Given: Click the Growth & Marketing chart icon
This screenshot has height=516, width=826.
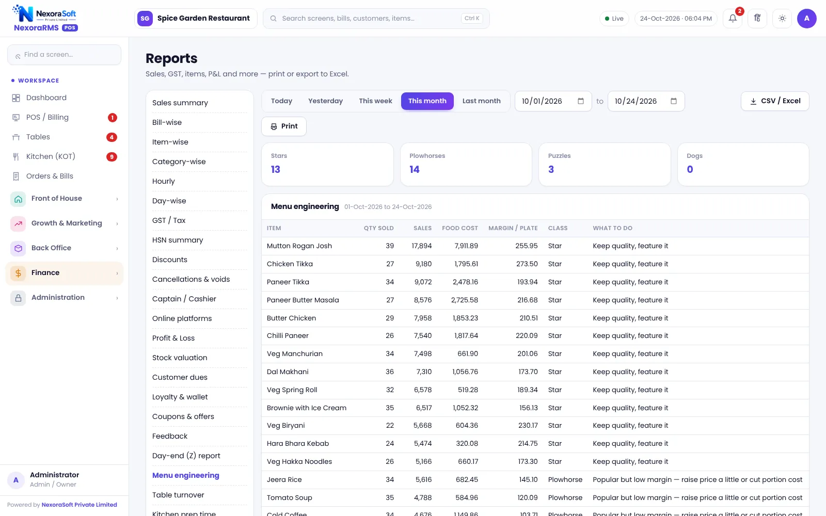Looking at the screenshot, I should (x=19, y=223).
